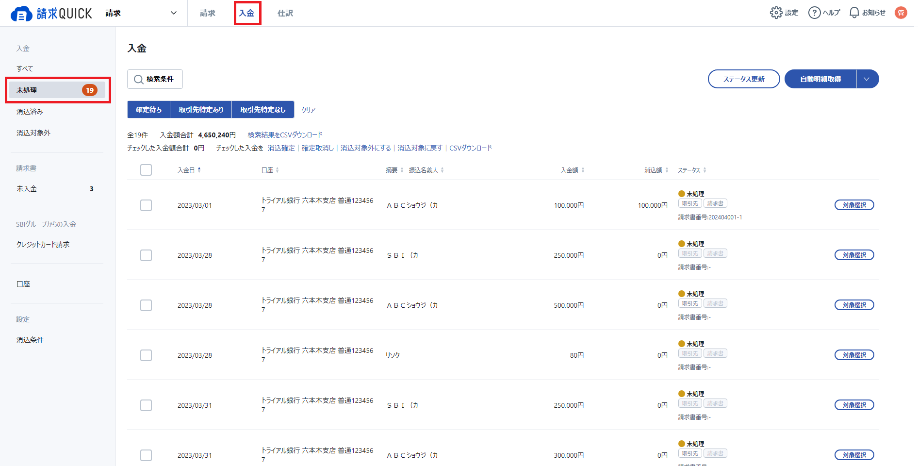Image resolution: width=918 pixels, height=466 pixels.
Task: Toggle the 取引先特定なし filter
Action: (x=263, y=110)
